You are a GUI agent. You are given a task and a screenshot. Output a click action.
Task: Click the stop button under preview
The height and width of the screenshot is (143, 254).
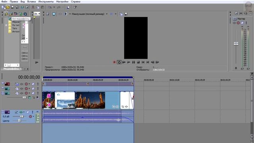pos(139,62)
